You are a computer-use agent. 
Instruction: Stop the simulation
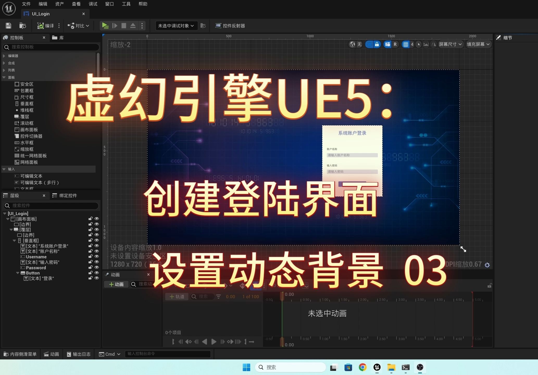coord(124,26)
